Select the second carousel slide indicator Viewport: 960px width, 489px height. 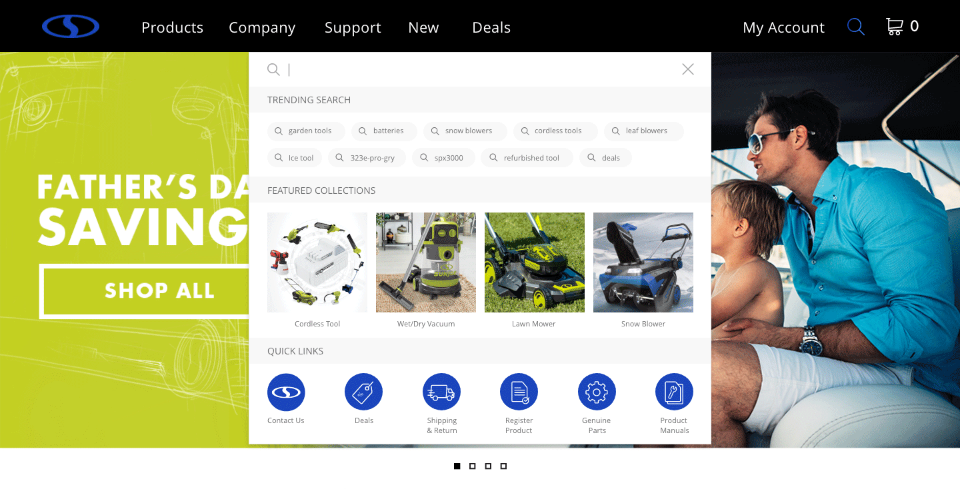coord(472,466)
